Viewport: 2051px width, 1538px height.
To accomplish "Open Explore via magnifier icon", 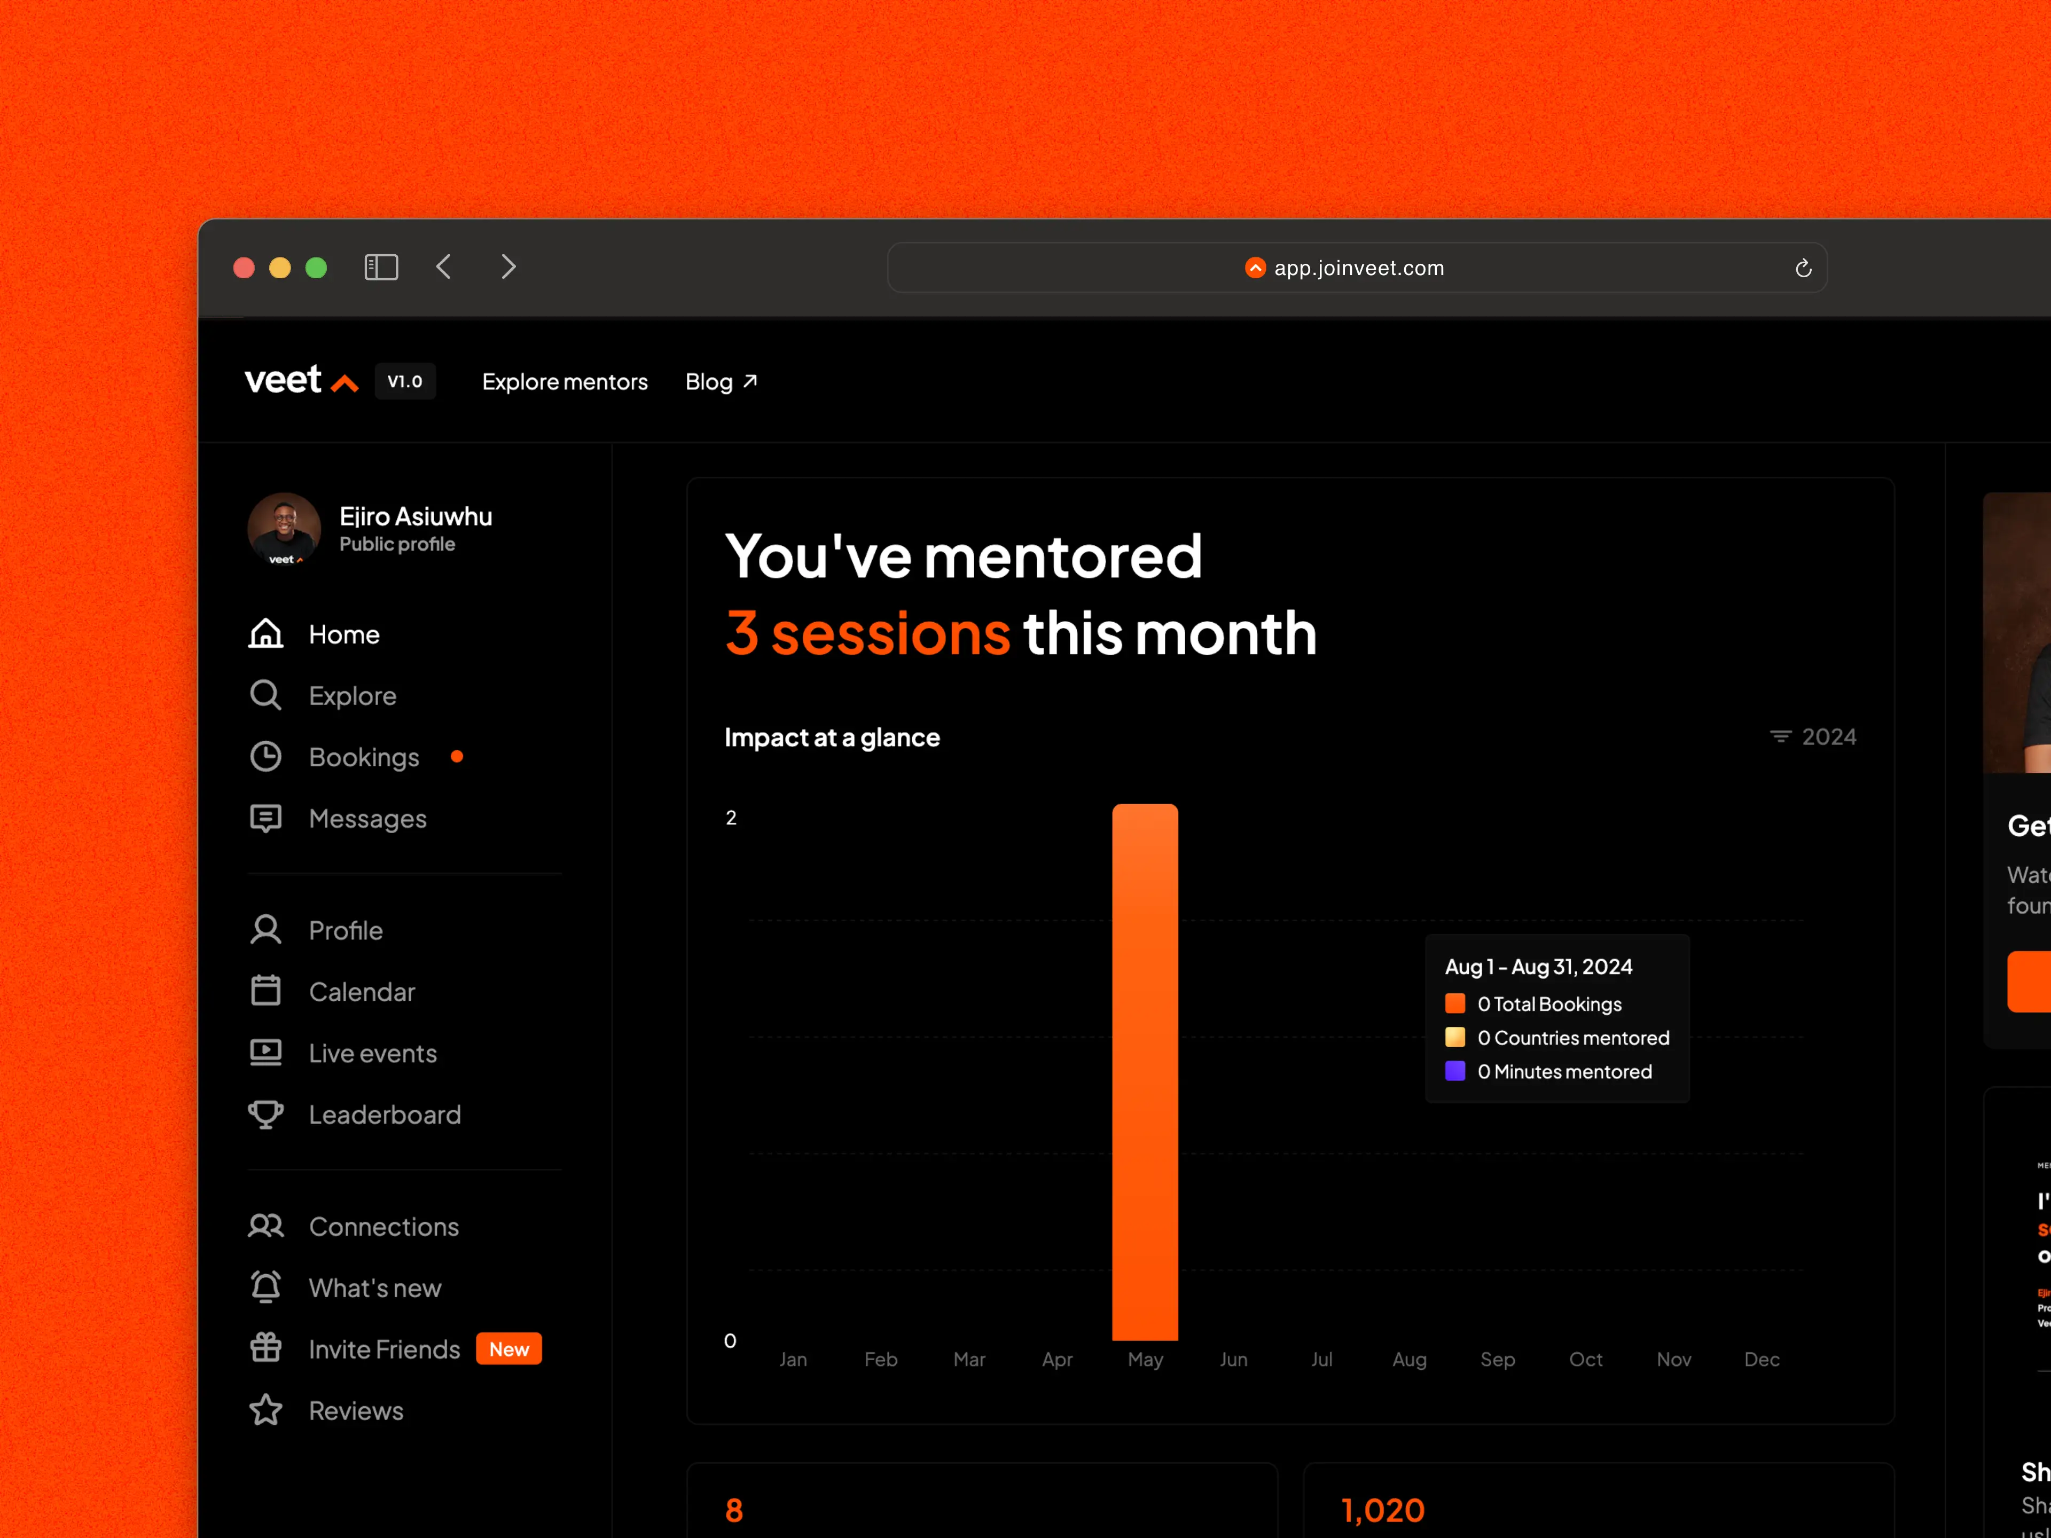I will coord(265,695).
